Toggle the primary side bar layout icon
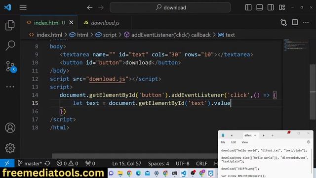Viewport: 316px width, 178px height. pyautogui.click(x=248, y=7)
